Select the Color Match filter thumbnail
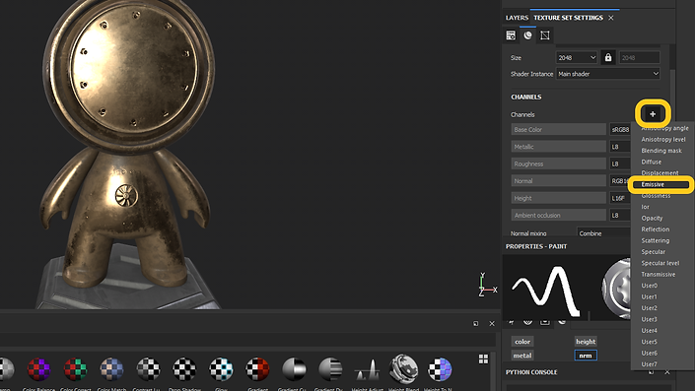Image resolution: width=695 pixels, height=391 pixels. 111,369
